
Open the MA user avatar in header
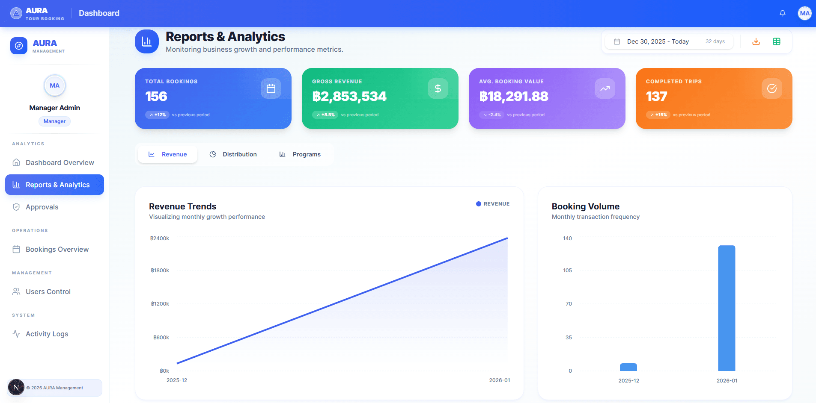[x=804, y=13]
